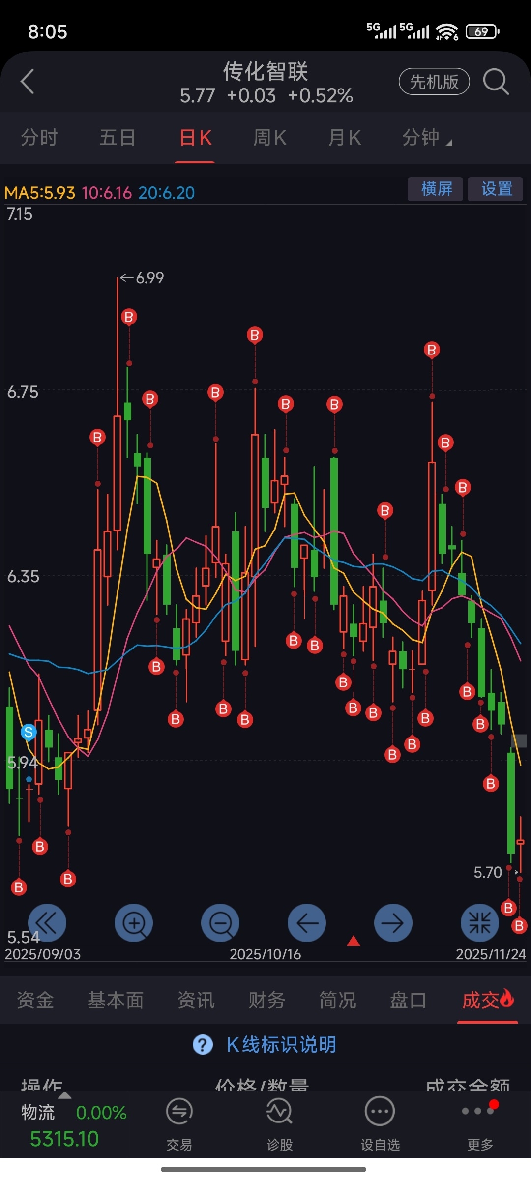Expand the 分钟 minutes dropdown

point(427,138)
